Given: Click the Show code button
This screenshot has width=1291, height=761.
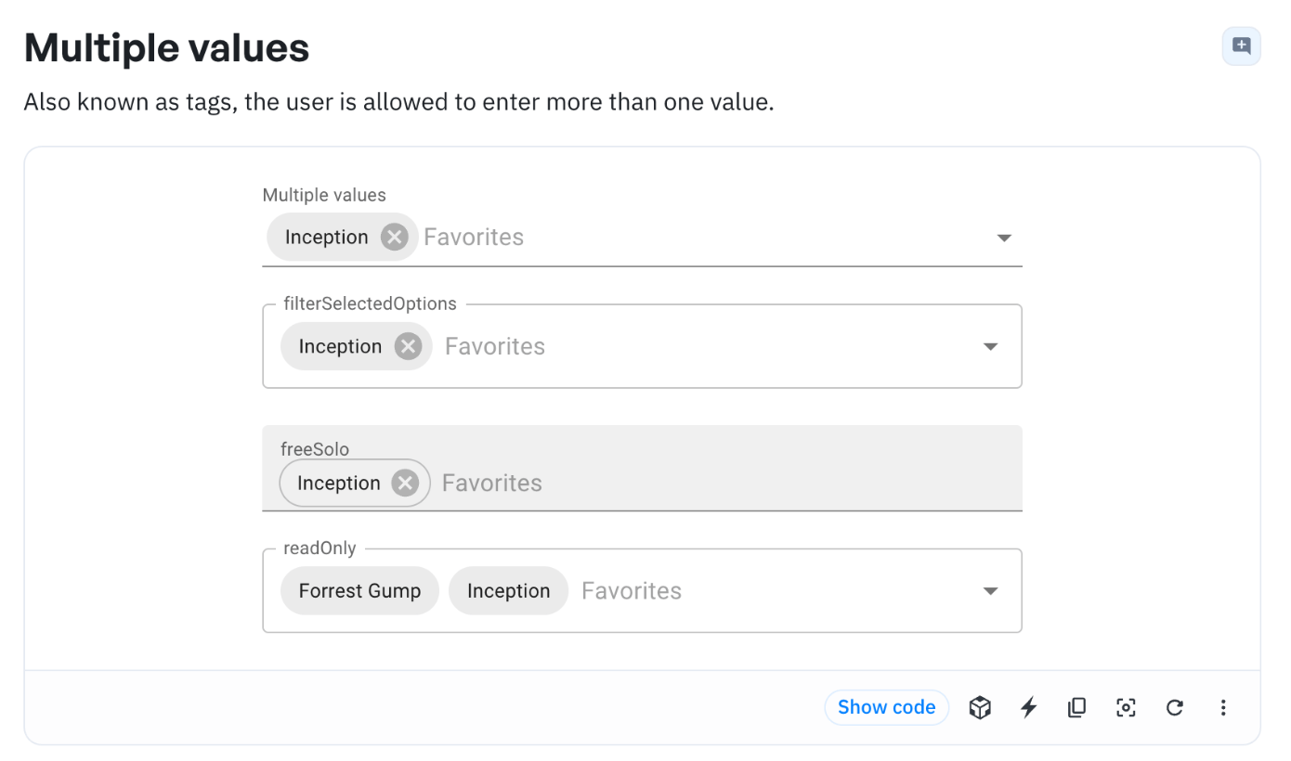Looking at the screenshot, I should click(886, 707).
